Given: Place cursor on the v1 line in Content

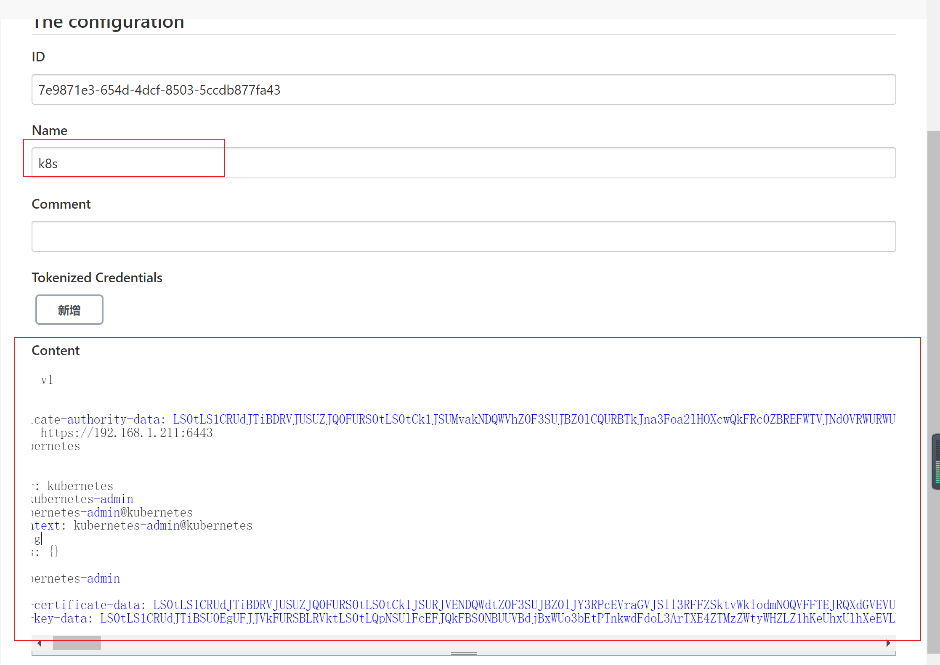Looking at the screenshot, I should coord(47,380).
